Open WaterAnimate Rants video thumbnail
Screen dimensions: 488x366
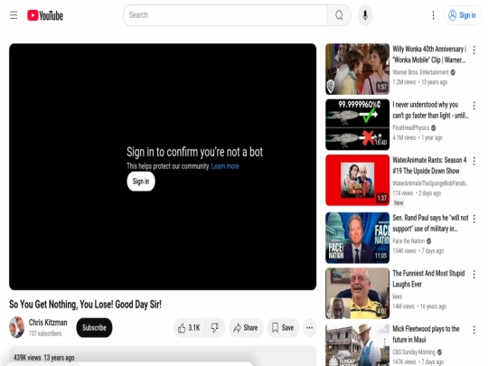click(x=357, y=180)
